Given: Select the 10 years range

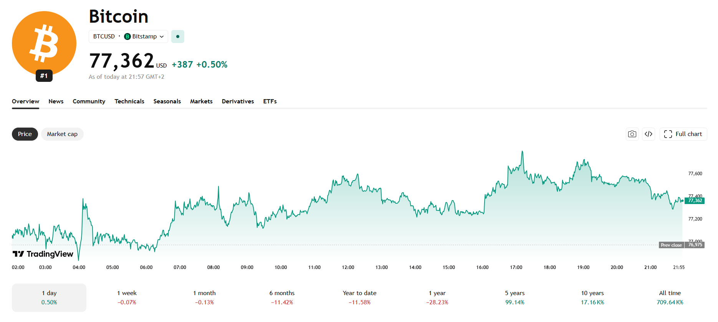Looking at the screenshot, I should (x=592, y=298).
